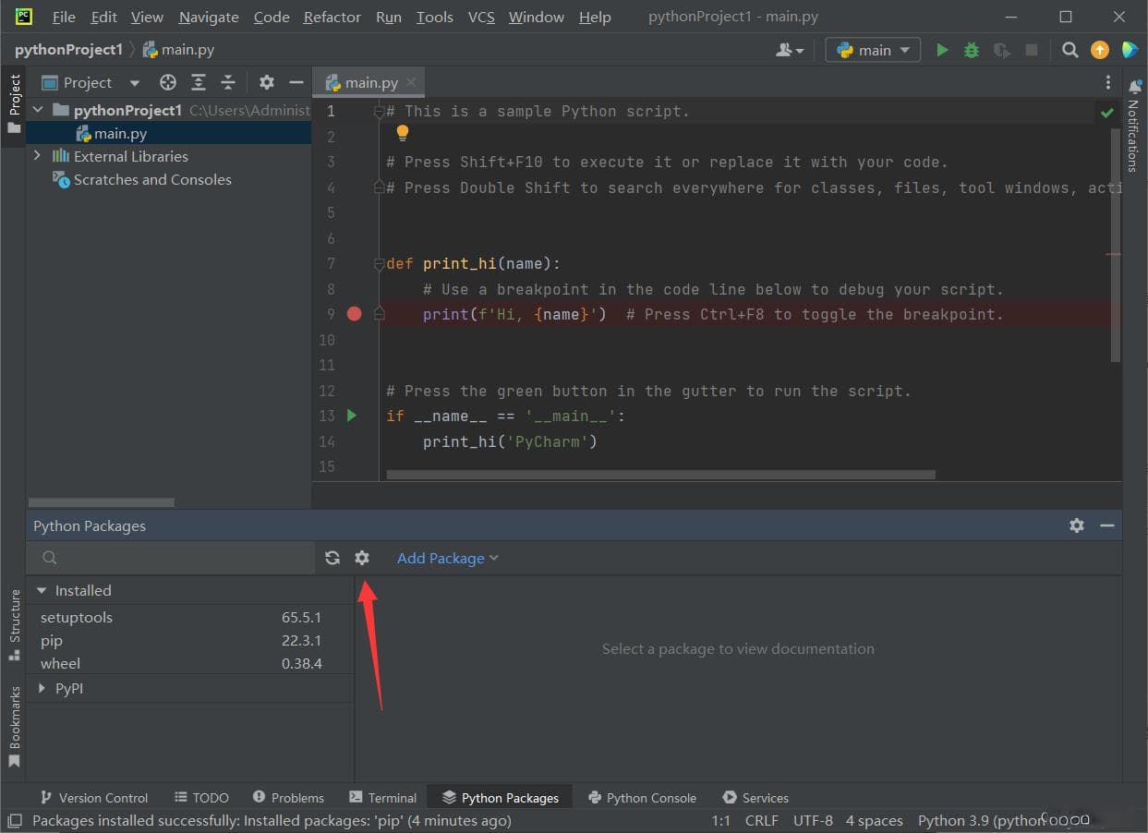Click the editor horizontal scrollbar
This screenshot has width=1148, height=833.
point(660,475)
